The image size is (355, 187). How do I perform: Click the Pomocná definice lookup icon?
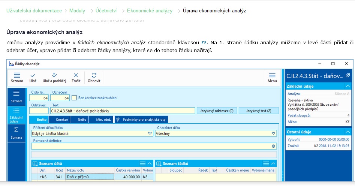273,146
